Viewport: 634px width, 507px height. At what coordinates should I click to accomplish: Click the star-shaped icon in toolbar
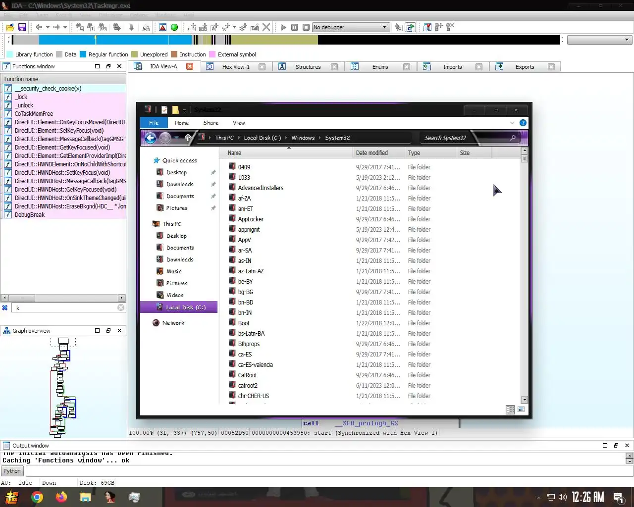click(243, 27)
